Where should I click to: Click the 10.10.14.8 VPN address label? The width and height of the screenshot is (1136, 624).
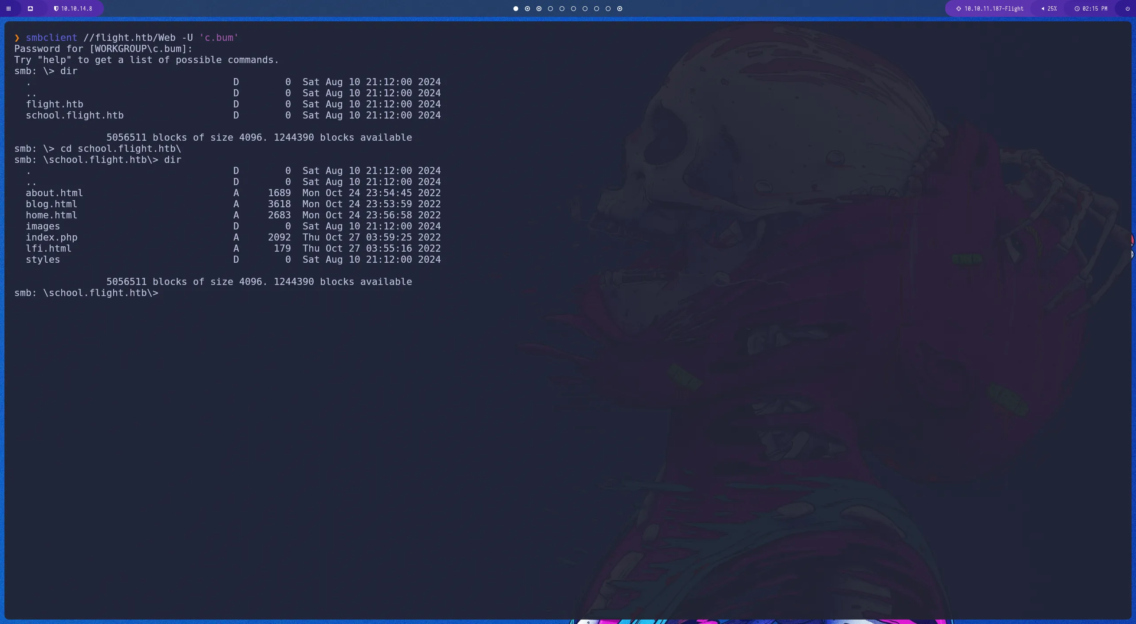77,8
